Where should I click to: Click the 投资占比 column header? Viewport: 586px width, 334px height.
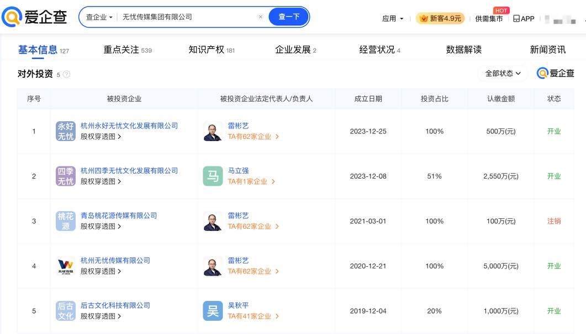coord(434,99)
